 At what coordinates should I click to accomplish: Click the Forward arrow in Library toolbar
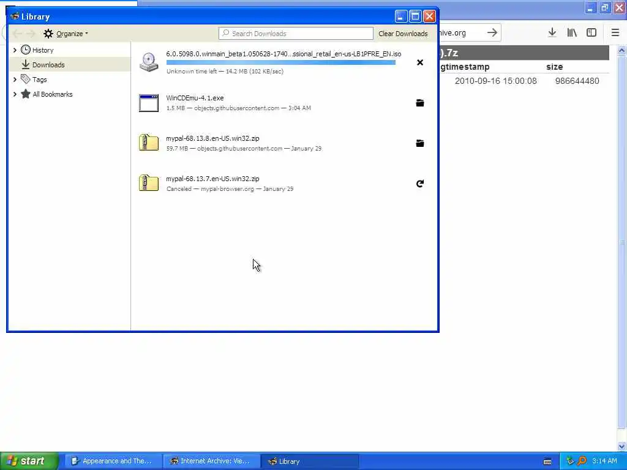(x=31, y=34)
